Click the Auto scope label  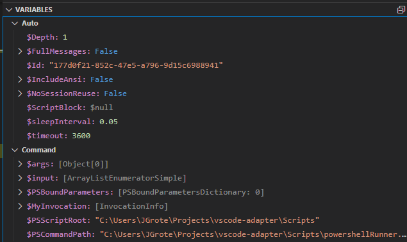pyautogui.click(x=30, y=23)
